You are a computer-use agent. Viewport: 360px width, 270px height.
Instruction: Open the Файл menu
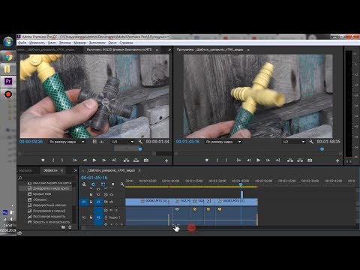coord(22,43)
